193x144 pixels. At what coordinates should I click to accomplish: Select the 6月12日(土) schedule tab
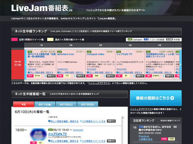coord(66,104)
